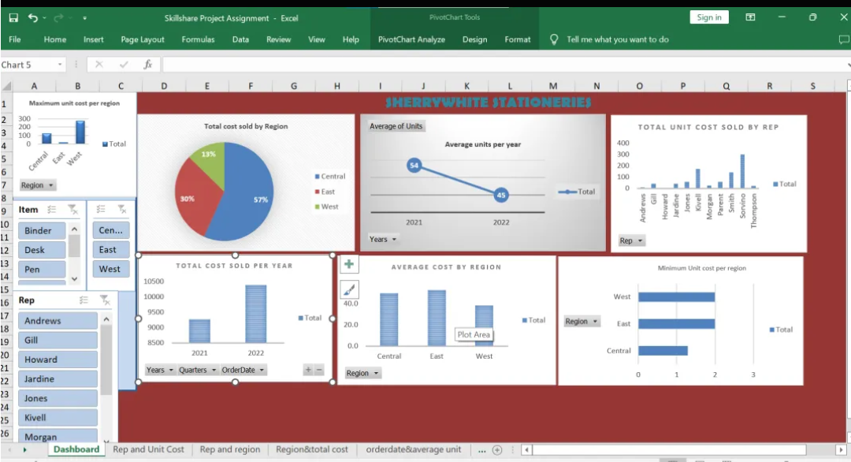
Task: Click Tell me what you want to do
Action: (x=617, y=39)
